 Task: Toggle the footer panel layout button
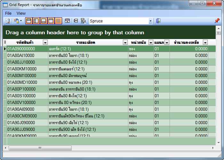click(44, 21)
